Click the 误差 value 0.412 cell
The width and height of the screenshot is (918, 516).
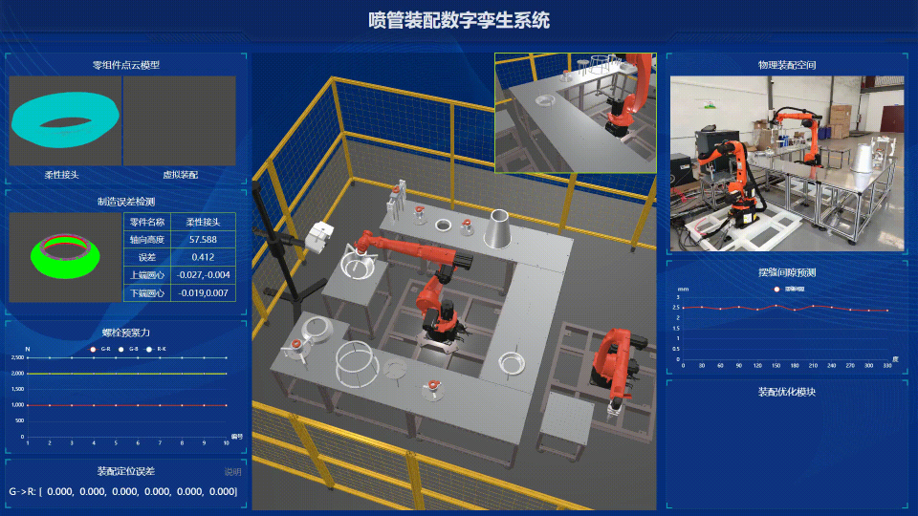(x=203, y=257)
